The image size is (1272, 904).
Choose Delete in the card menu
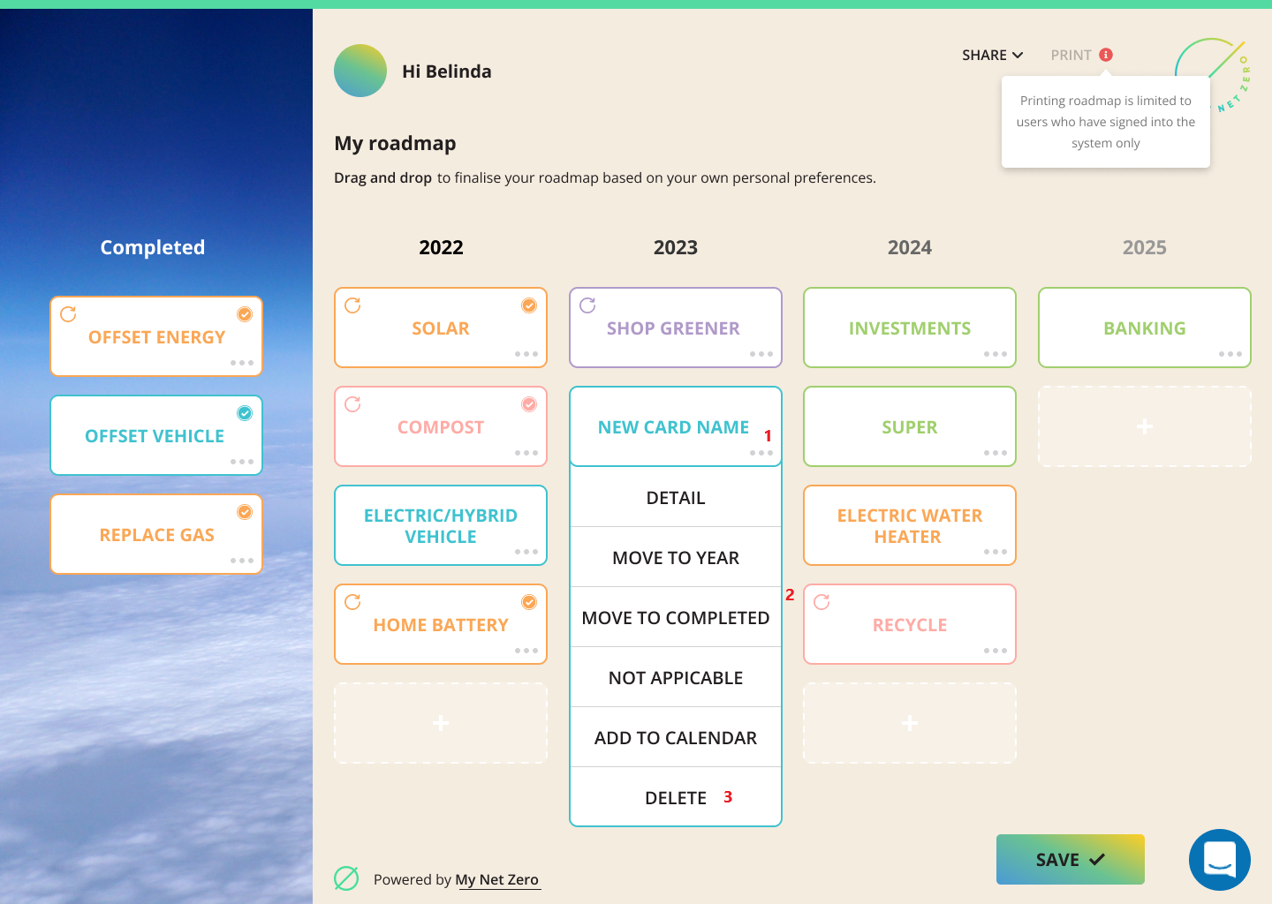point(676,798)
